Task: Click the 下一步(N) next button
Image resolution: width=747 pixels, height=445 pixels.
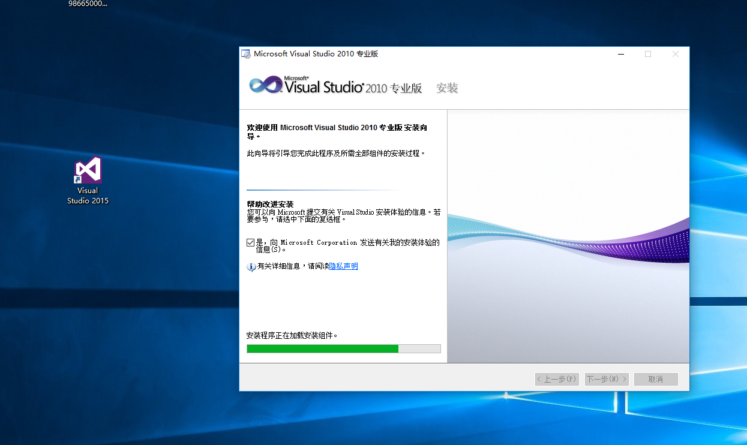Action: click(607, 379)
